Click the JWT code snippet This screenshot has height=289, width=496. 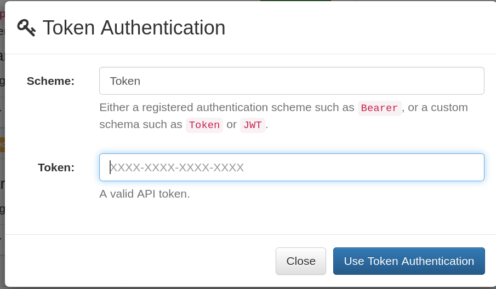coord(253,125)
